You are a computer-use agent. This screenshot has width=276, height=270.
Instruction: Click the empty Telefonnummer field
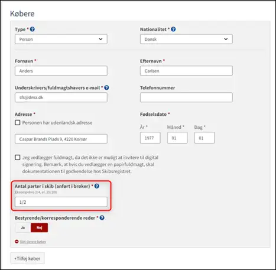point(186,97)
